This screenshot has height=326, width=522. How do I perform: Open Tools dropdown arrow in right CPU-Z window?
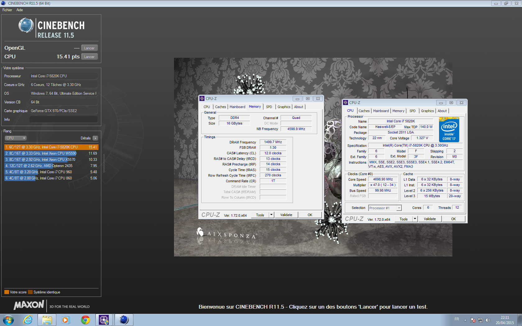415,219
